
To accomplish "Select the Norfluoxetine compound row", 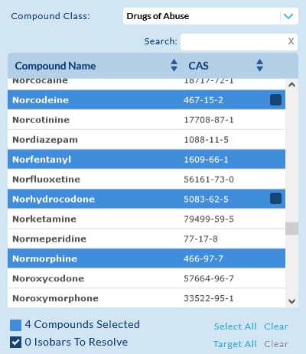I will tap(146, 179).
